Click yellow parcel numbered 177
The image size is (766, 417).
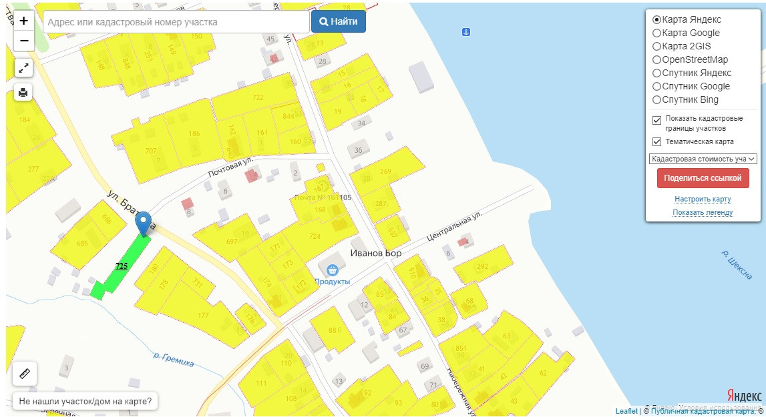(203, 316)
